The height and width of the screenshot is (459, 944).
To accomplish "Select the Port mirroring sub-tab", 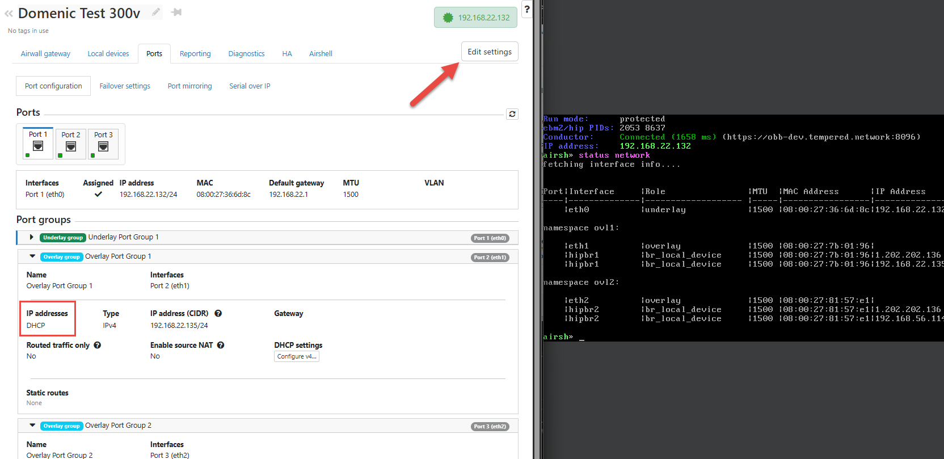I will (x=189, y=86).
